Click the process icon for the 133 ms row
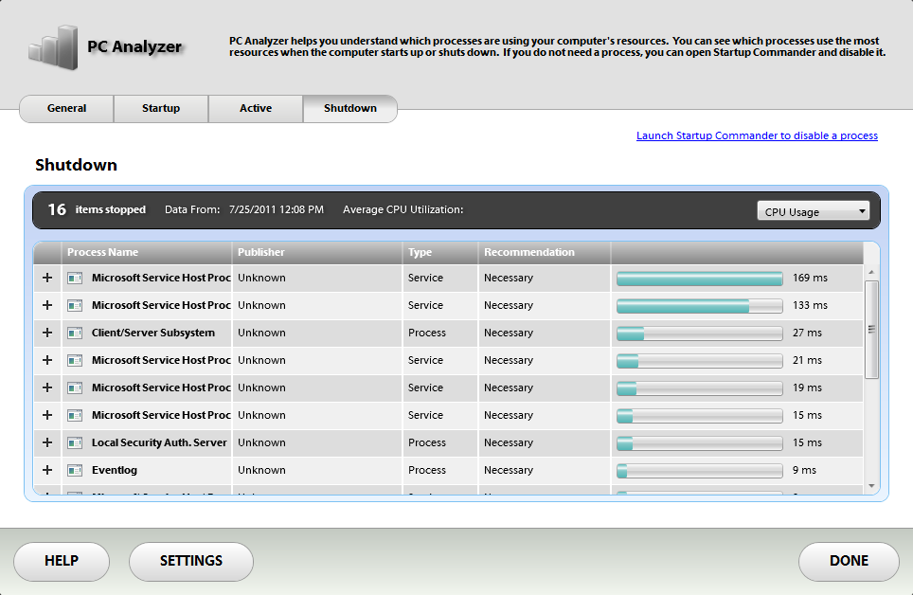The width and height of the screenshot is (913, 595). coord(75,305)
